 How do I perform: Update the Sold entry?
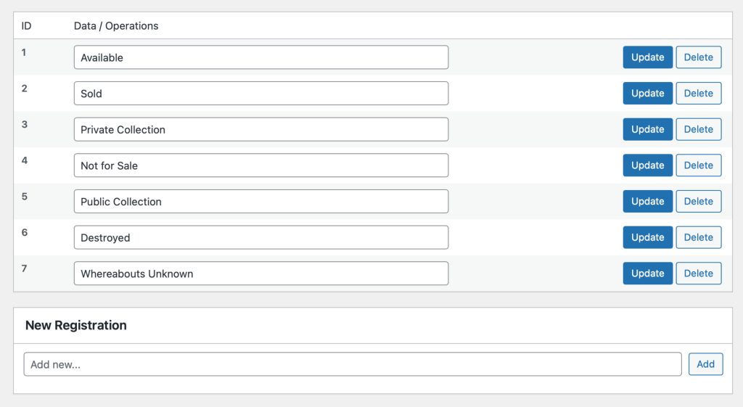pos(647,94)
